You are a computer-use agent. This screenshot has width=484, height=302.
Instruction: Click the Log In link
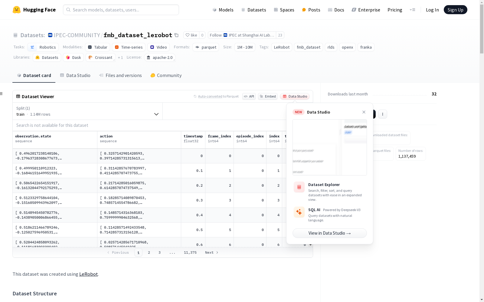coord(432,10)
